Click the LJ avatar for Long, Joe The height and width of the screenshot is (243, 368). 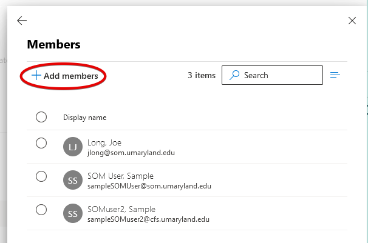coord(72,146)
